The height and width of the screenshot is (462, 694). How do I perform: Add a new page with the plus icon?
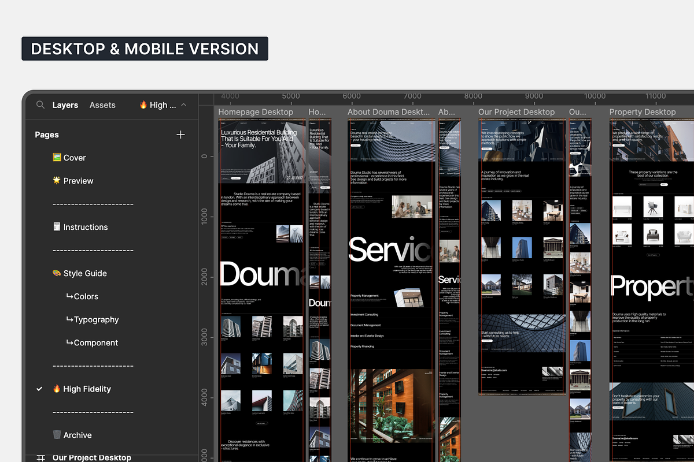pyautogui.click(x=180, y=135)
